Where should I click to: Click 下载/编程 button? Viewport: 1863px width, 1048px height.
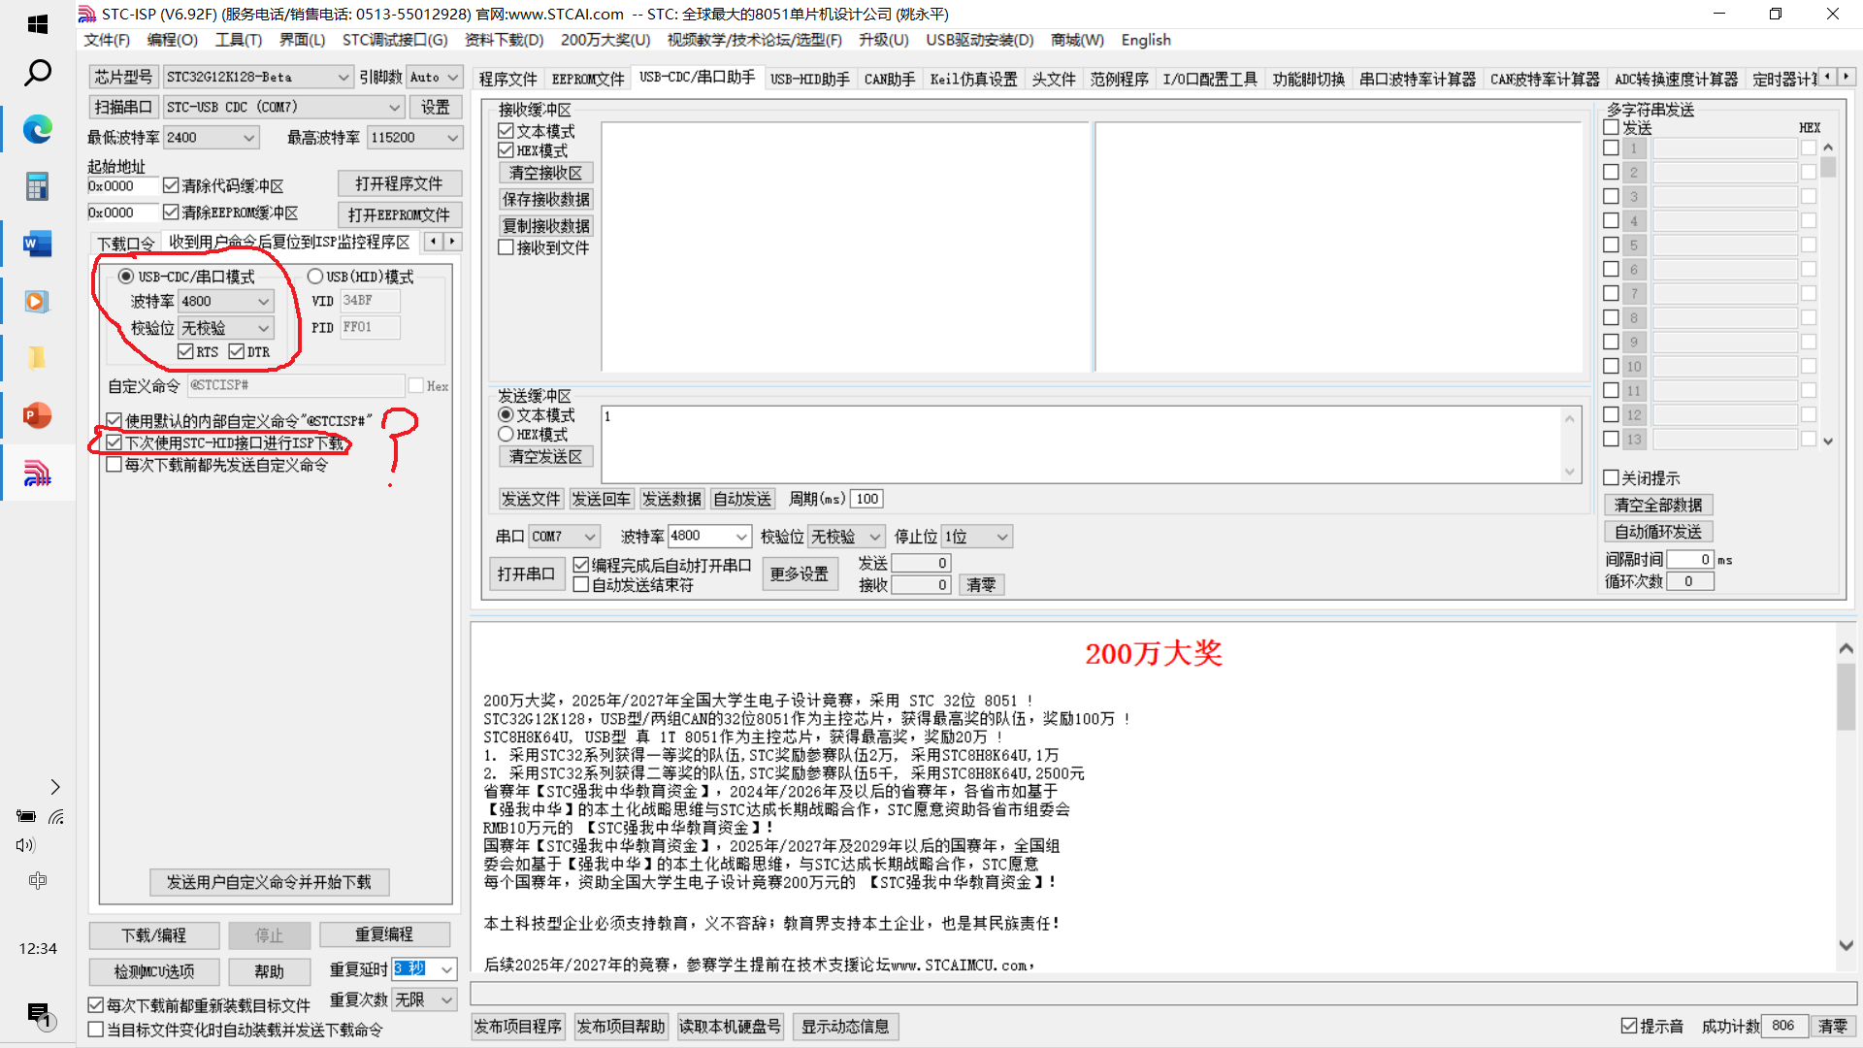(x=153, y=935)
